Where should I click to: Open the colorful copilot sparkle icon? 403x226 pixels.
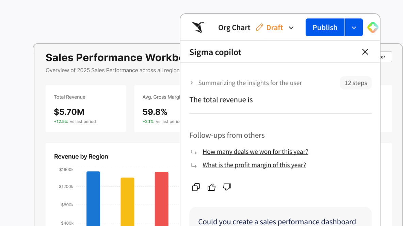[x=372, y=27]
